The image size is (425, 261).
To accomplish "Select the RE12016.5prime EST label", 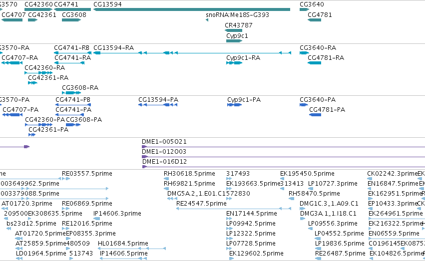I will point(87,224).
